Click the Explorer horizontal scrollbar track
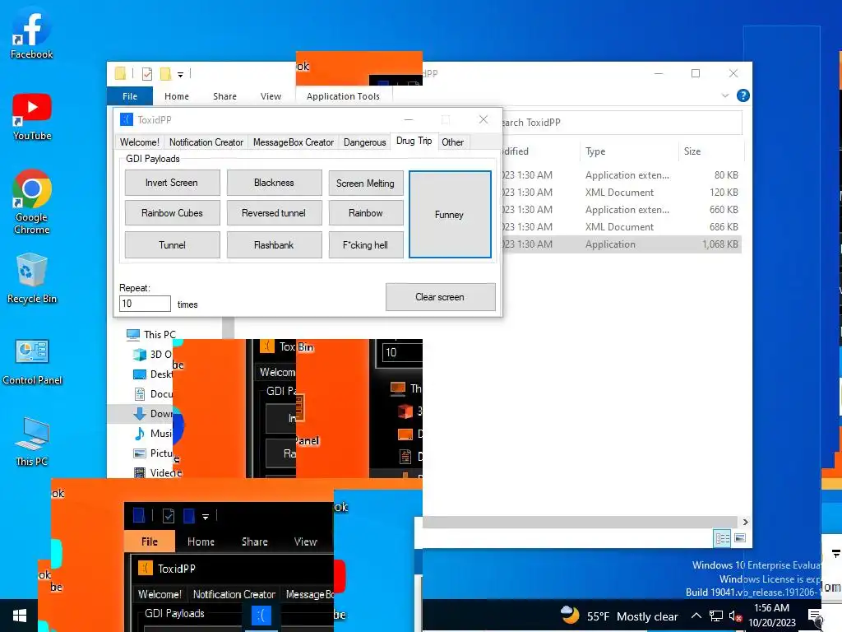The height and width of the screenshot is (632, 842). (x=581, y=522)
